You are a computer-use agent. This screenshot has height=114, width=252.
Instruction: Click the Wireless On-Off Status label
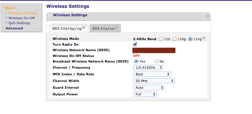click(x=73, y=56)
